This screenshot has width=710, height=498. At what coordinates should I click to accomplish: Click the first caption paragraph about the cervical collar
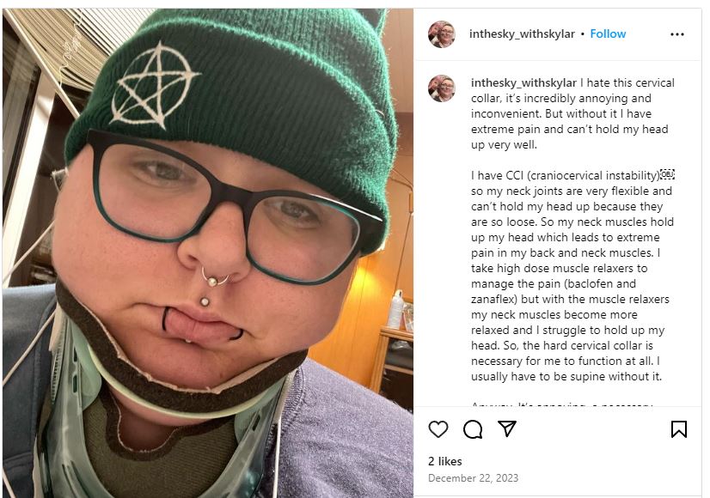572,113
